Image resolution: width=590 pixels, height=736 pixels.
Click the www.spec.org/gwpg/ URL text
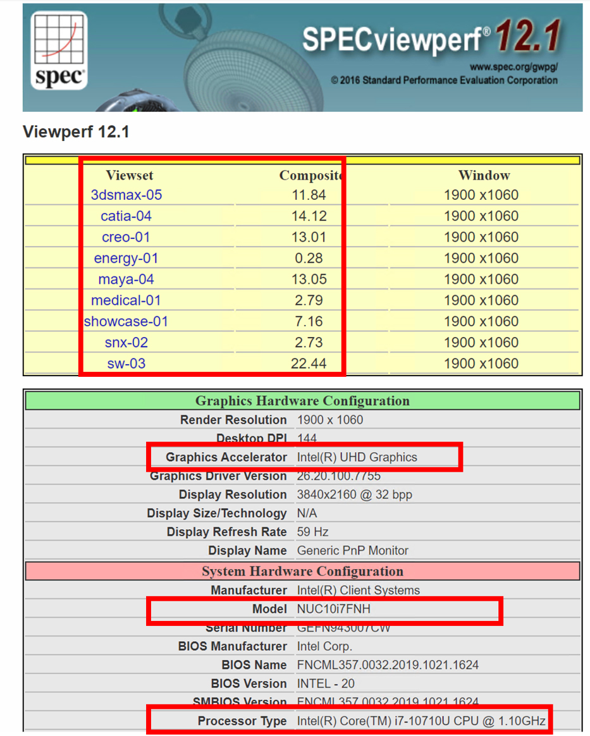pyautogui.click(x=513, y=67)
